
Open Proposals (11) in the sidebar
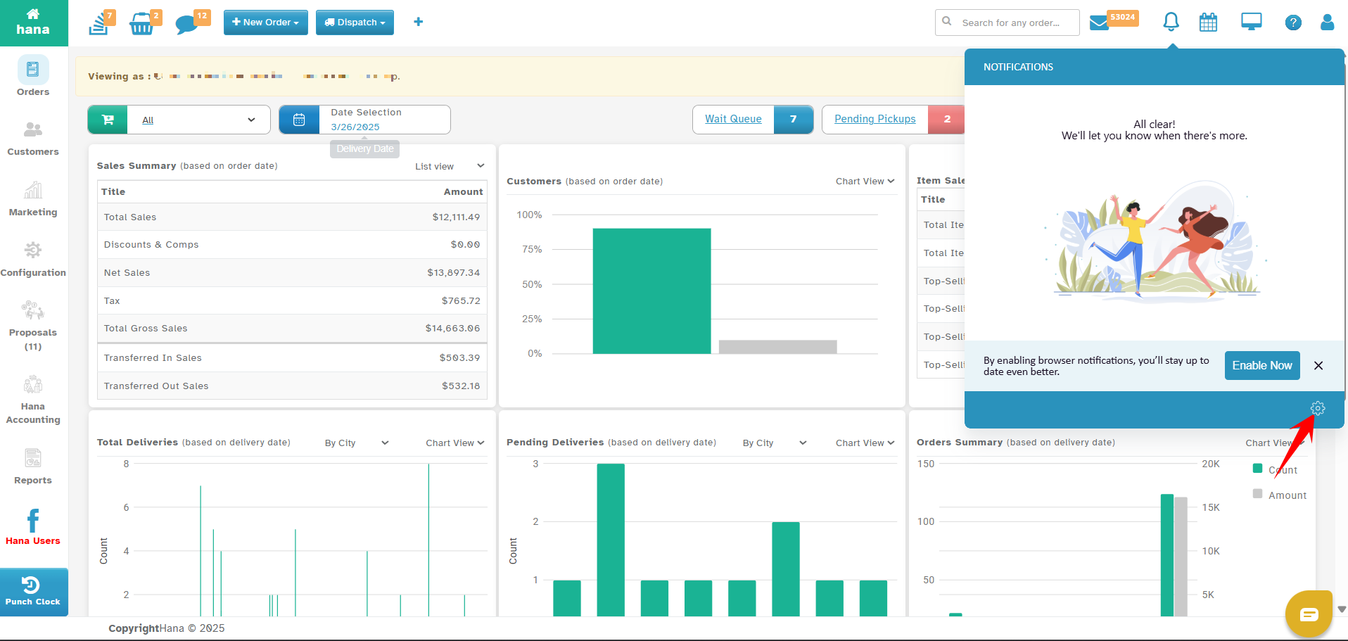(33, 326)
